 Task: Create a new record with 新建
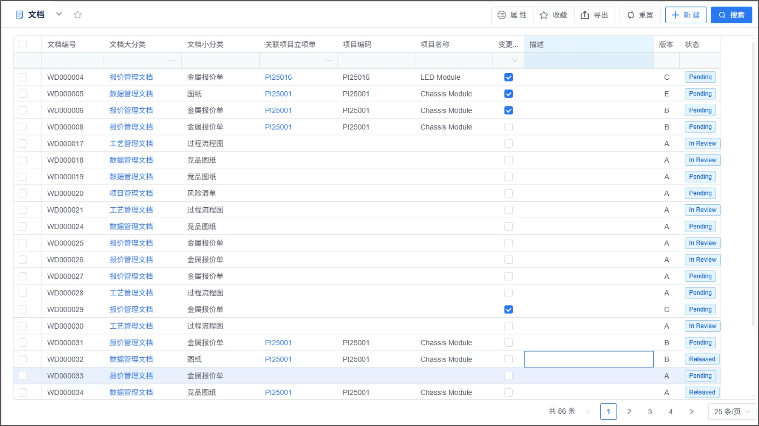pos(686,15)
